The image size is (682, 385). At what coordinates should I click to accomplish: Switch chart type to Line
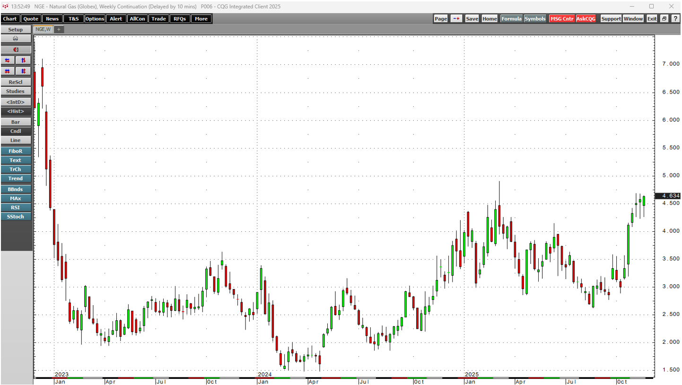(16, 140)
